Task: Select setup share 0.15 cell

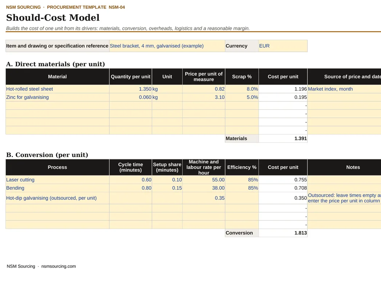Action: coord(167,188)
